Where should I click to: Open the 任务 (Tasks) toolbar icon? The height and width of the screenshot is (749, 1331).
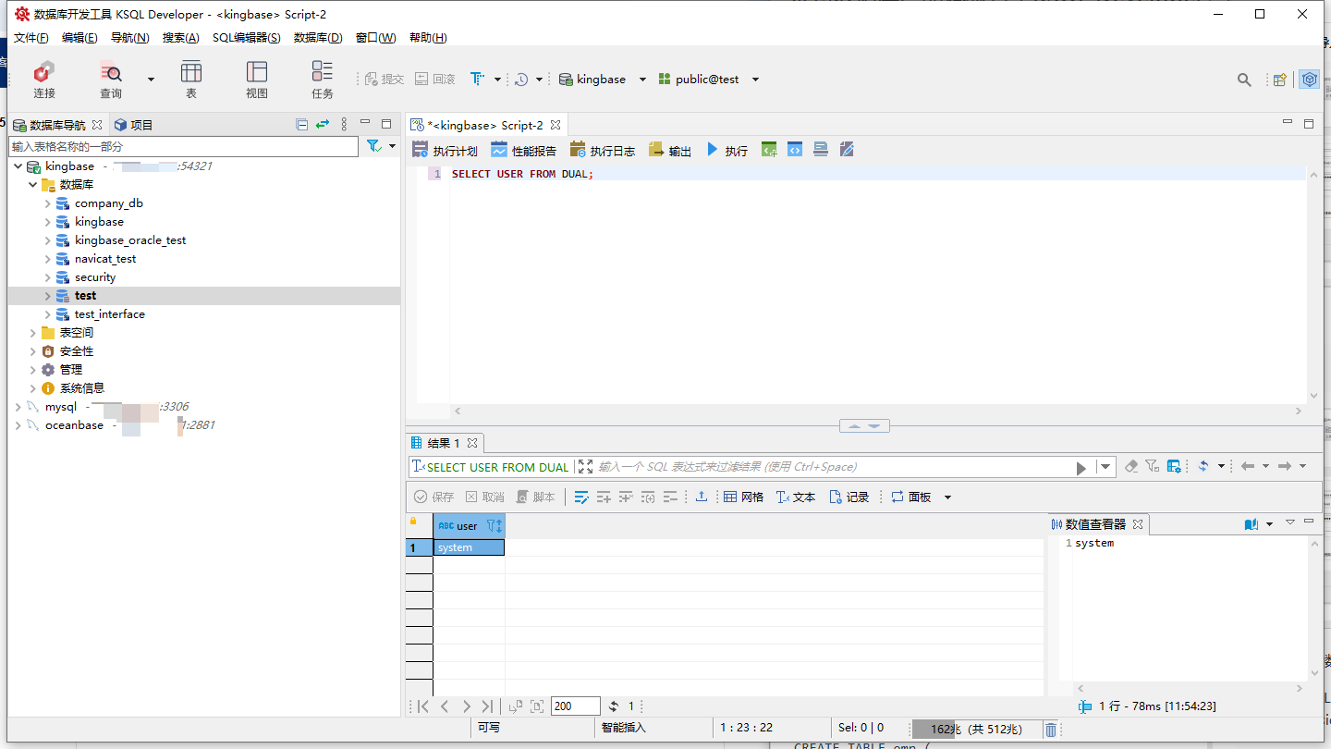coord(323,80)
